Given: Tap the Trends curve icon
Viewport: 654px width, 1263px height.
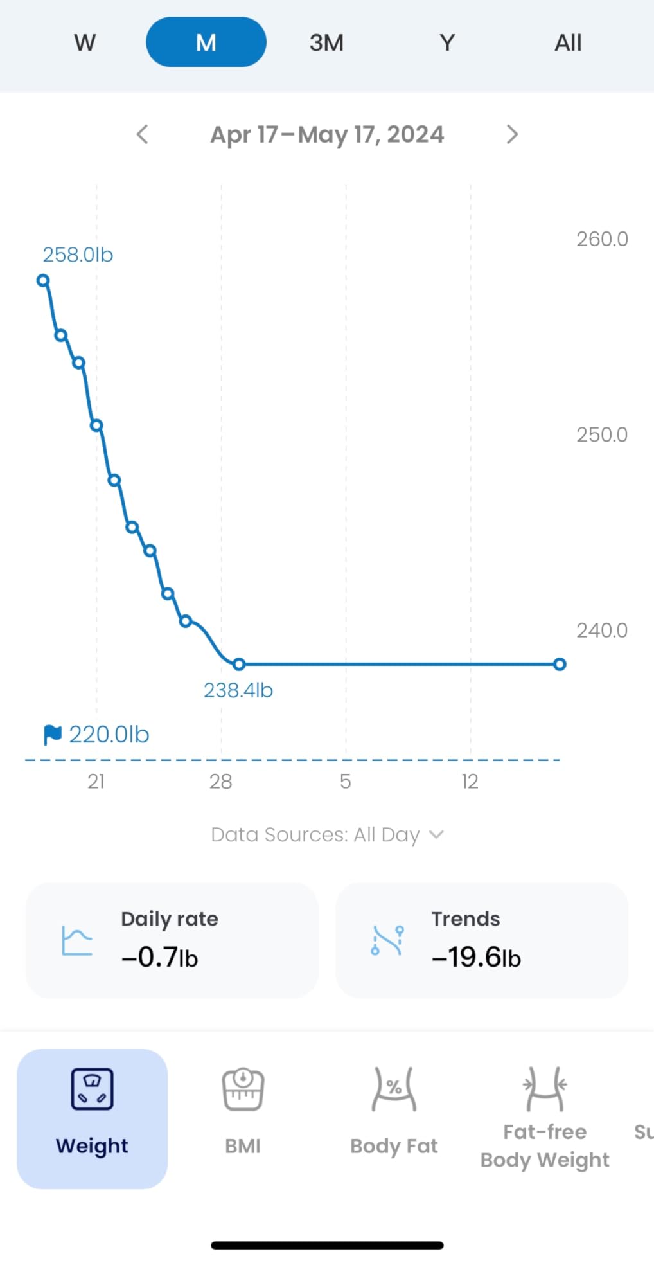Looking at the screenshot, I should [387, 940].
